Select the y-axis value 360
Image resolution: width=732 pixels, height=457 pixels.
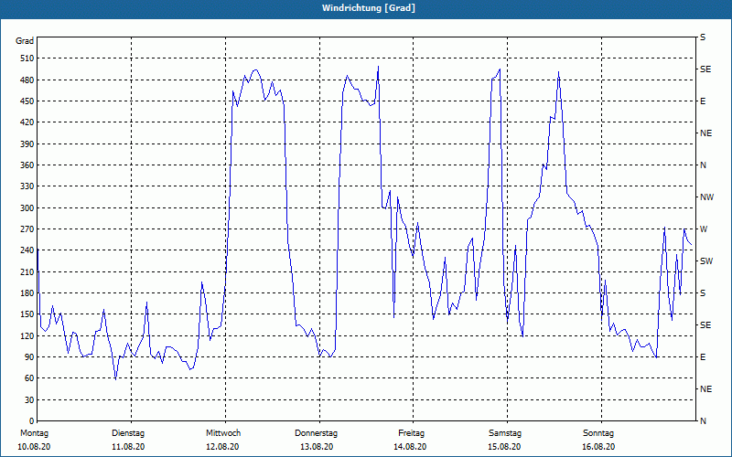pos(28,165)
